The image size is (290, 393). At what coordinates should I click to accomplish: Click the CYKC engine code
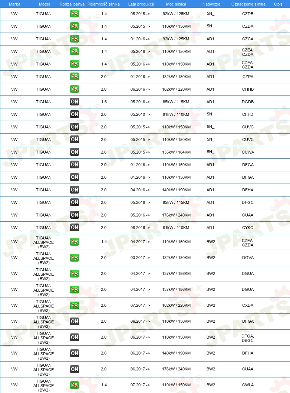click(248, 228)
